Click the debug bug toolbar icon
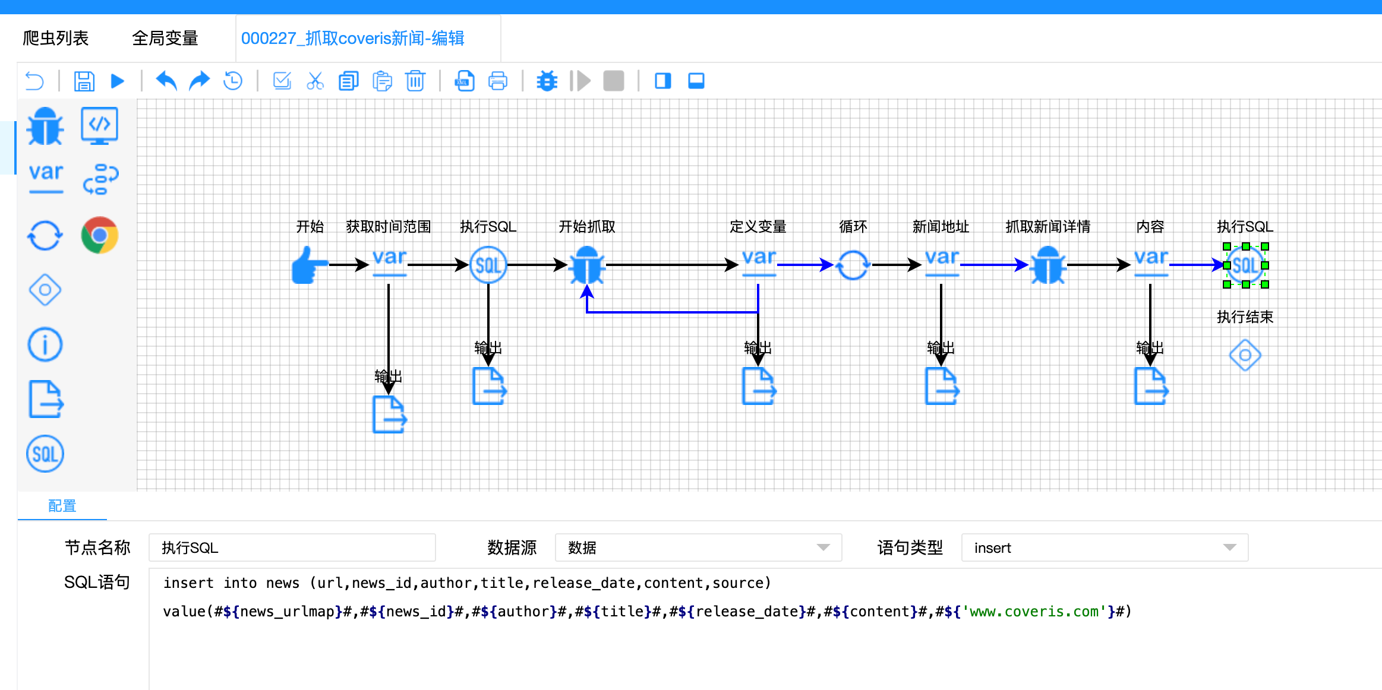The height and width of the screenshot is (690, 1382). point(547,81)
